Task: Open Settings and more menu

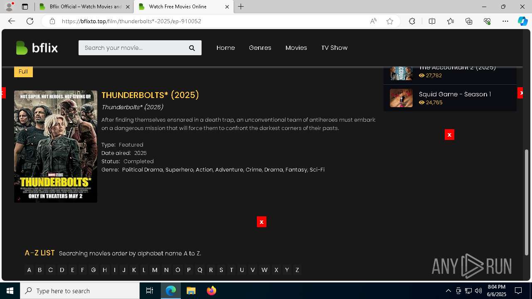Action: click(x=505, y=21)
